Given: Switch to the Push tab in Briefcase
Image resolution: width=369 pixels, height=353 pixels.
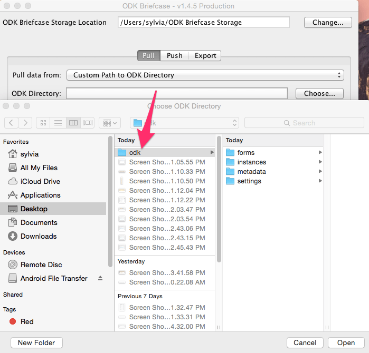Looking at the screenshot, I should [x=174, y=56].
